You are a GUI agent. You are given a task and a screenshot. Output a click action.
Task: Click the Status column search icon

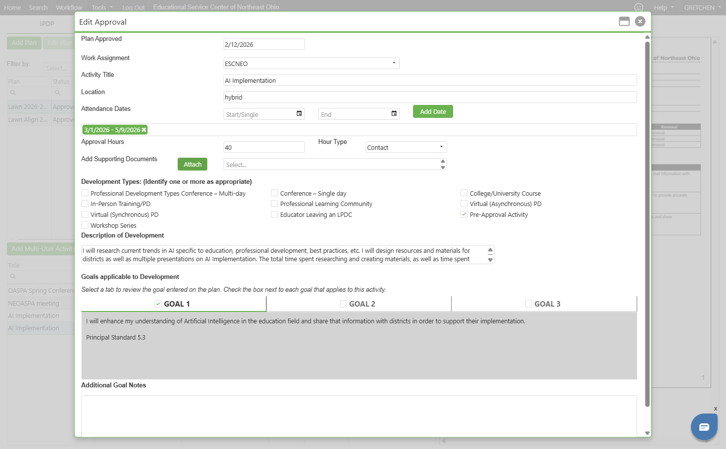(58, 93)
